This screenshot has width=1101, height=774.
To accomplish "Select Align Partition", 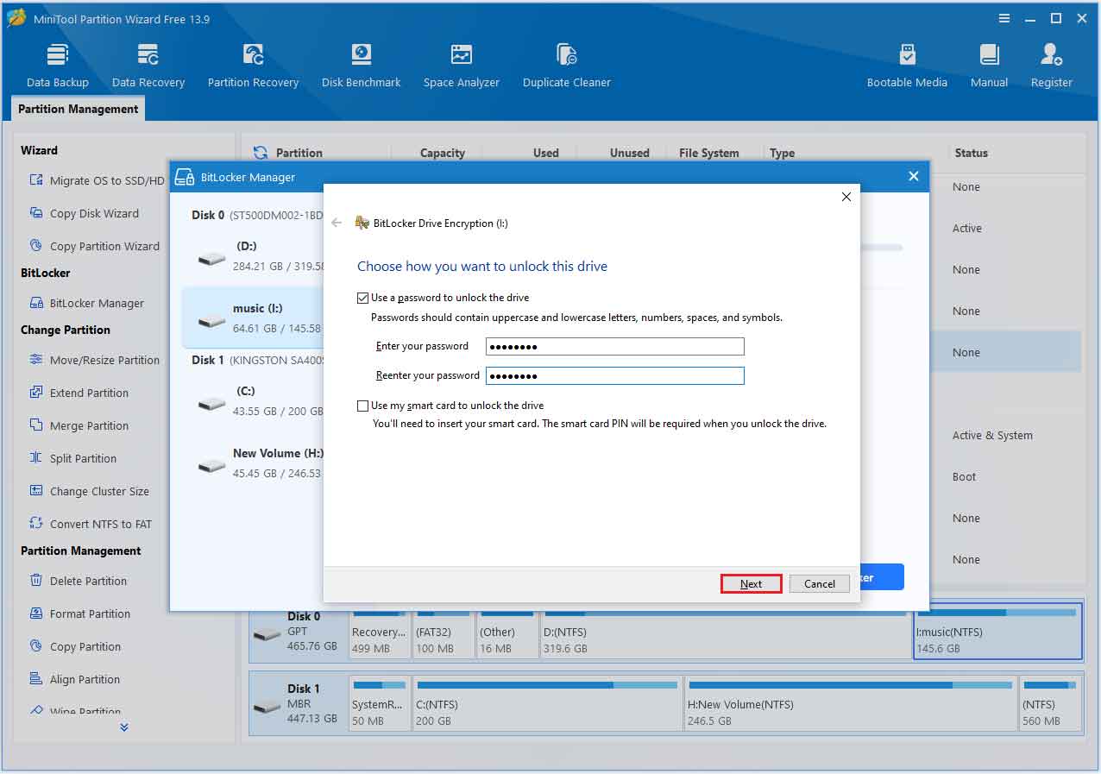I will tap(75, 679).
